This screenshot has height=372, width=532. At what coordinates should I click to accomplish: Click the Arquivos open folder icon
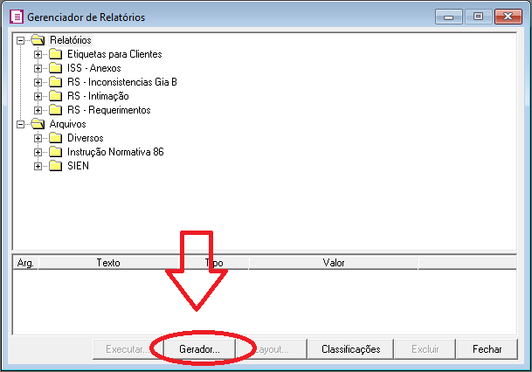(x=37, y=124)
